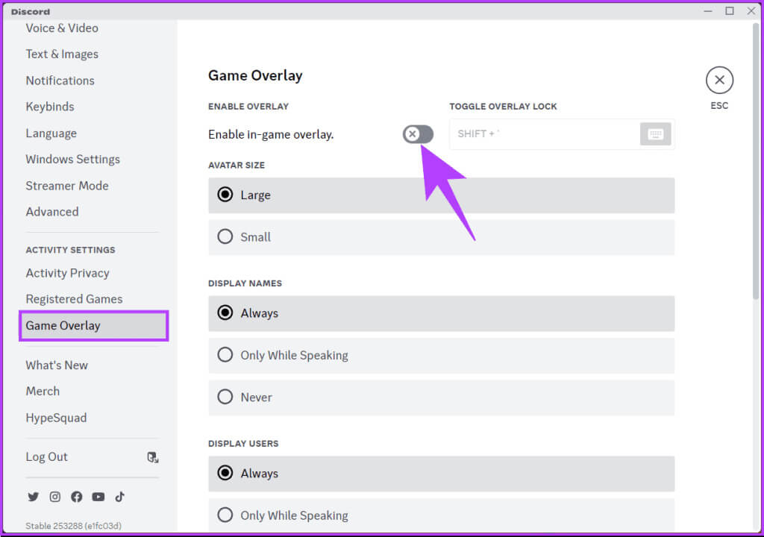Open Discord's YouTube social icon

pyautogui.click(x=98, y=497)
